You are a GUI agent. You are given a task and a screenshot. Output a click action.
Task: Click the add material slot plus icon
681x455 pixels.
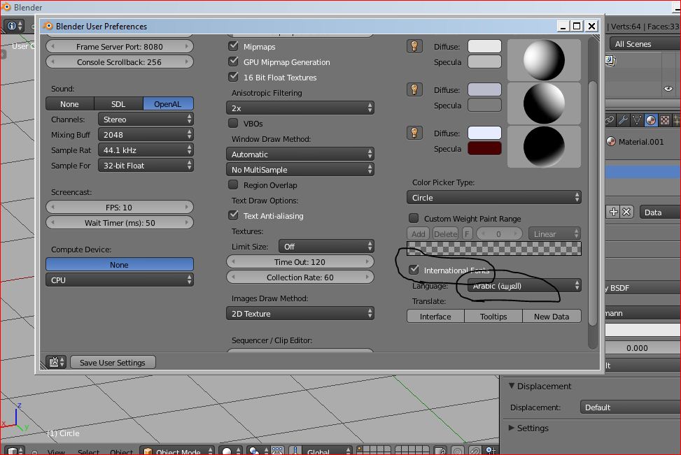tap(614, 212)
